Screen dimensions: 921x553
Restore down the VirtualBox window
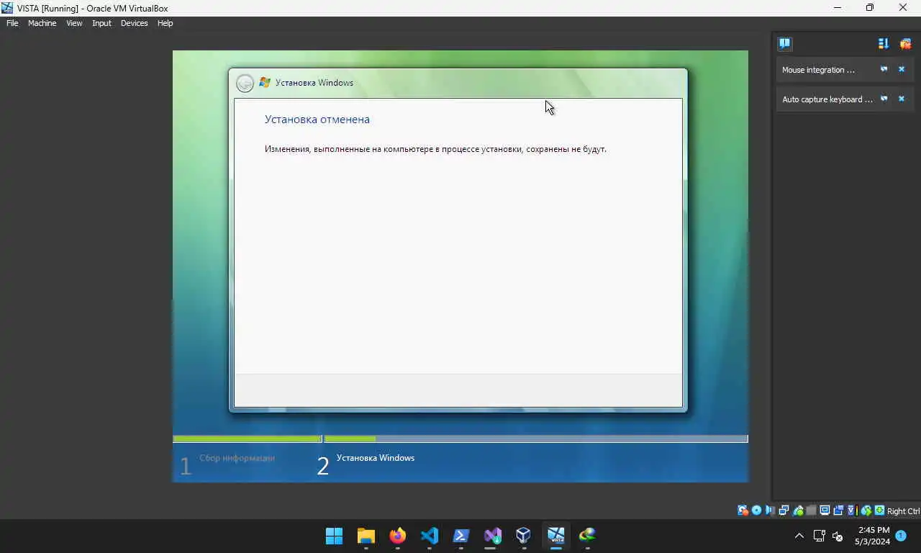click(x=870, y=8)
